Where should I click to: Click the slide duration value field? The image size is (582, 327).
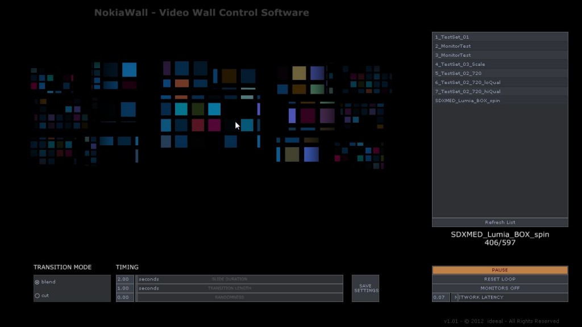pyautogui.click(x=123, y=279)
